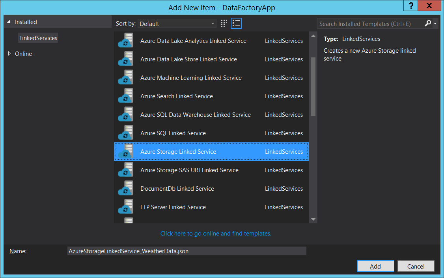Image resolution: width=444 pixels, height=278 pixels.
Task: Click Online label in left pane
Action: (x=23, y=53)
